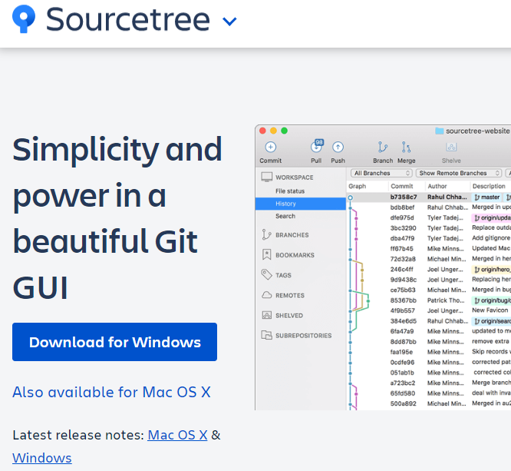Click the yellow minimize window button
The image size is (511, 471).
point(273,131)
